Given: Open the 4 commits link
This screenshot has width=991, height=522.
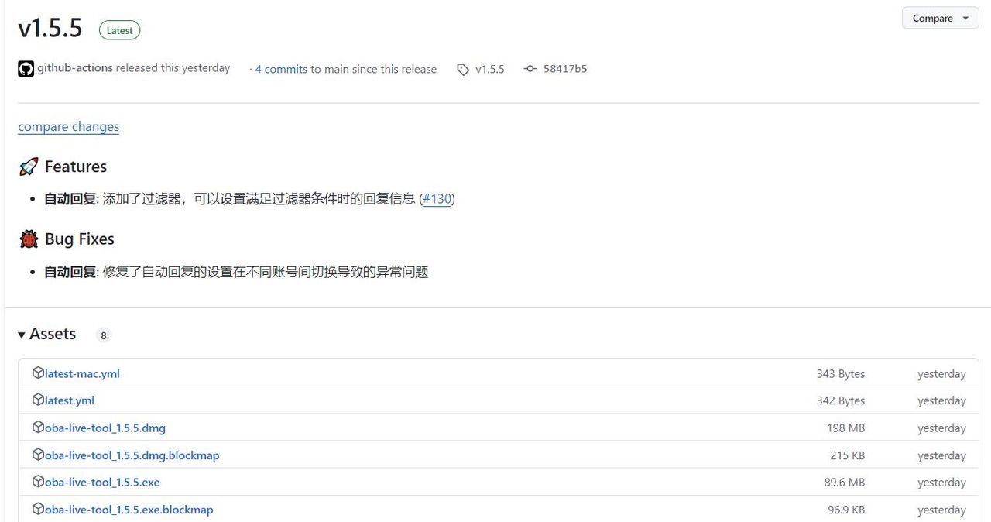Looking at the screenshot, I should [x=279, y=69].
